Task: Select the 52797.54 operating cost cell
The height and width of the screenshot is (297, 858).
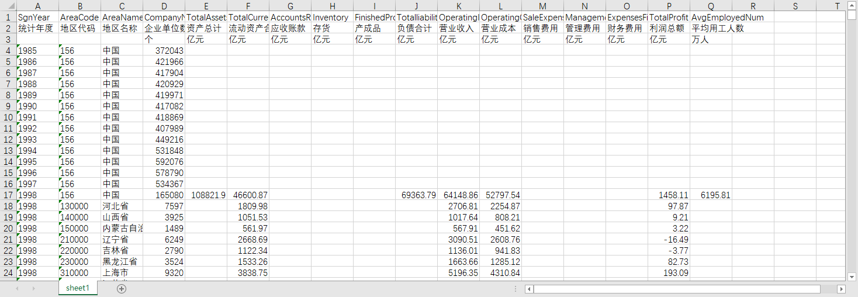Action: [x=501, y=195]
